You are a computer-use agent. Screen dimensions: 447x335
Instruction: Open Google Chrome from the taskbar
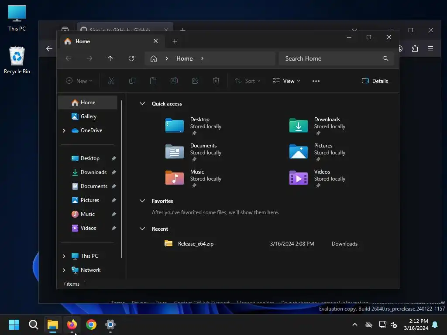point(91,325)
